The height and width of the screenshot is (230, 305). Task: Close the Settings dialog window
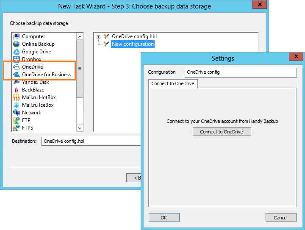click(296, 57)
